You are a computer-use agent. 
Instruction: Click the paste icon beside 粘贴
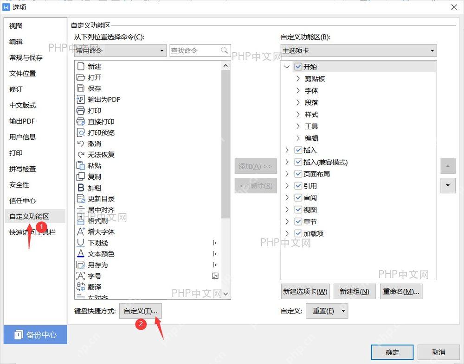(x=81, y=165)
